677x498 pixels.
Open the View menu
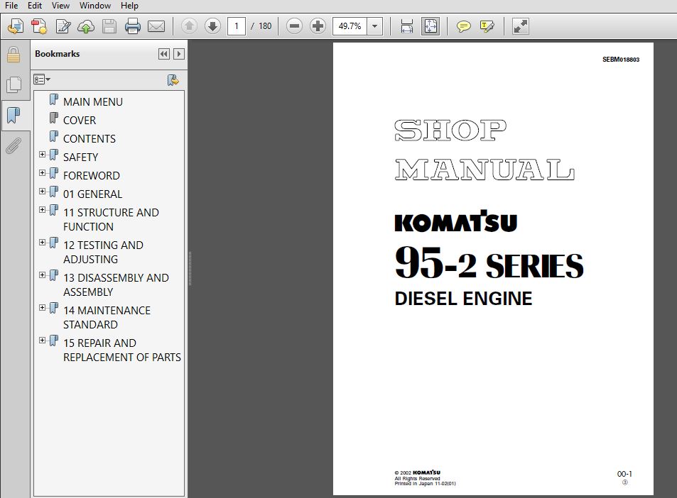(60, 6)
